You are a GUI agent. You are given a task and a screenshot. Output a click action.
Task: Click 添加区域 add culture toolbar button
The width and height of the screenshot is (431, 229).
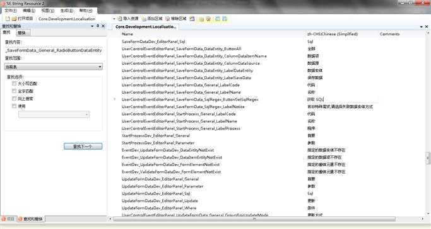152,19
